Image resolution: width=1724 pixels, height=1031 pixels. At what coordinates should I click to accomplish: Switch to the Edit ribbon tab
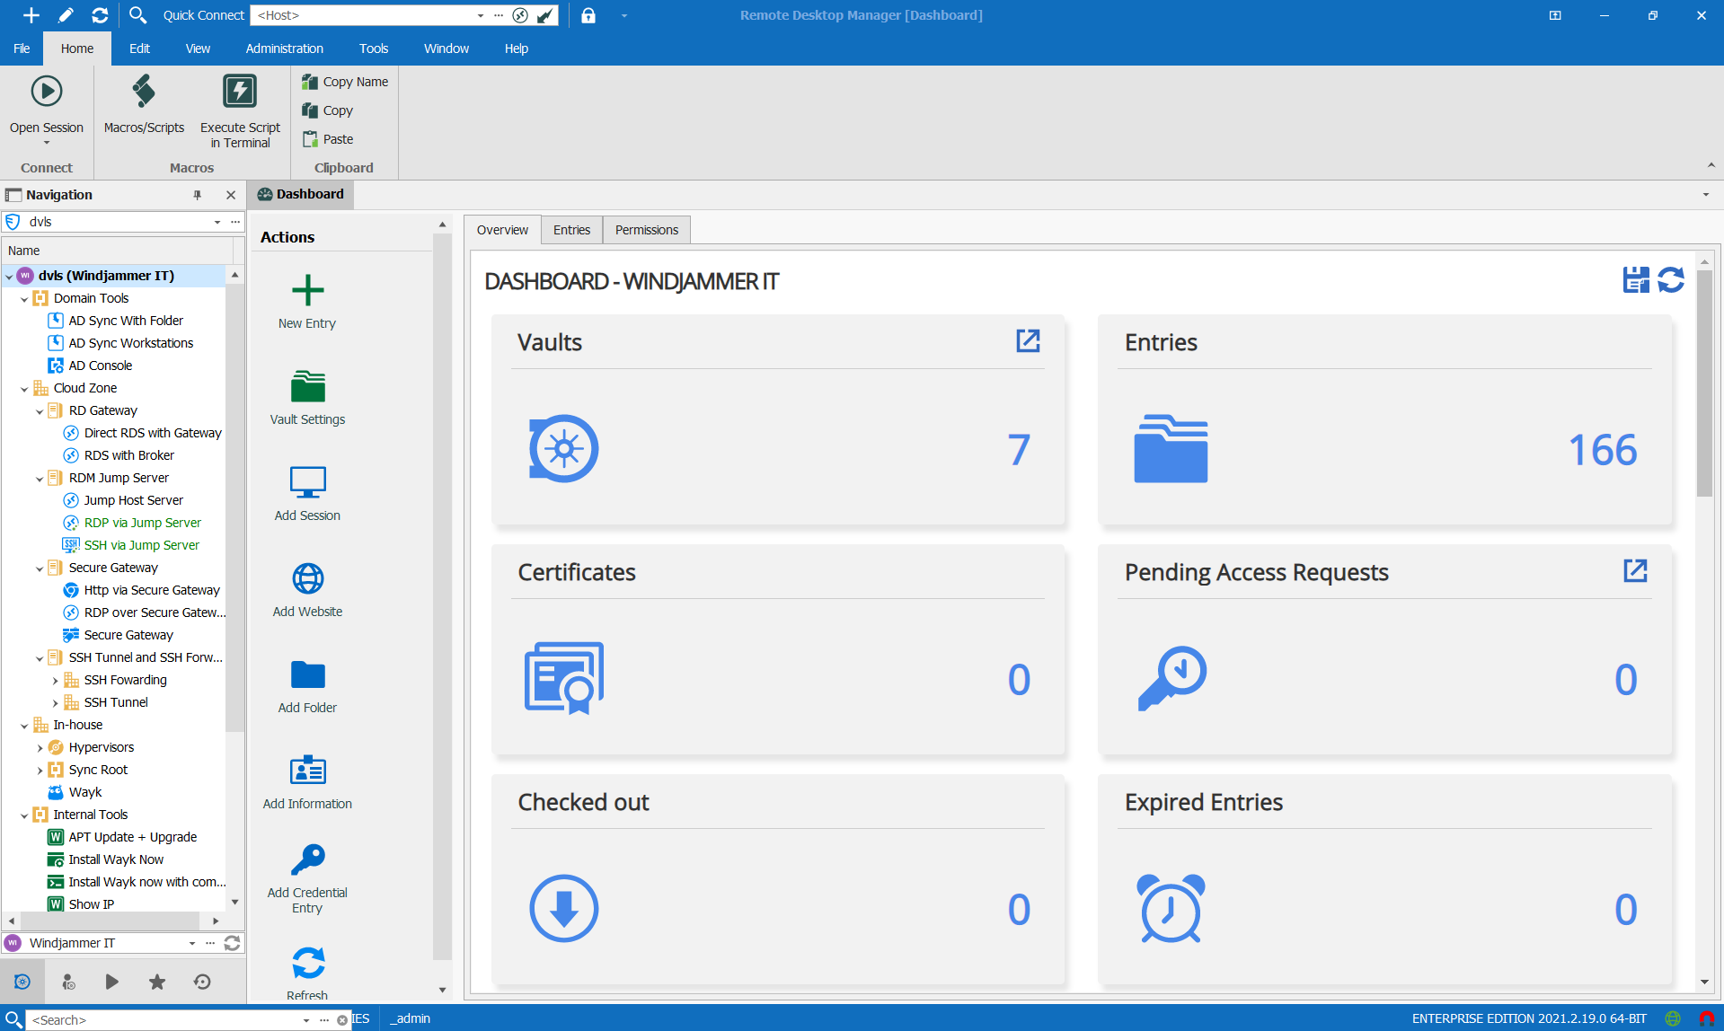[139, 48]
